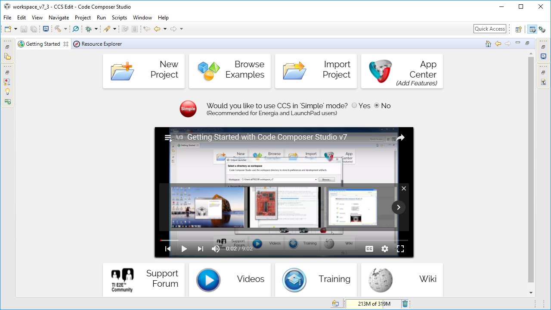Image resolution: width=551 pixels, height=310 pixels.
Task: Select No for Simple mode
Action: 377,106
